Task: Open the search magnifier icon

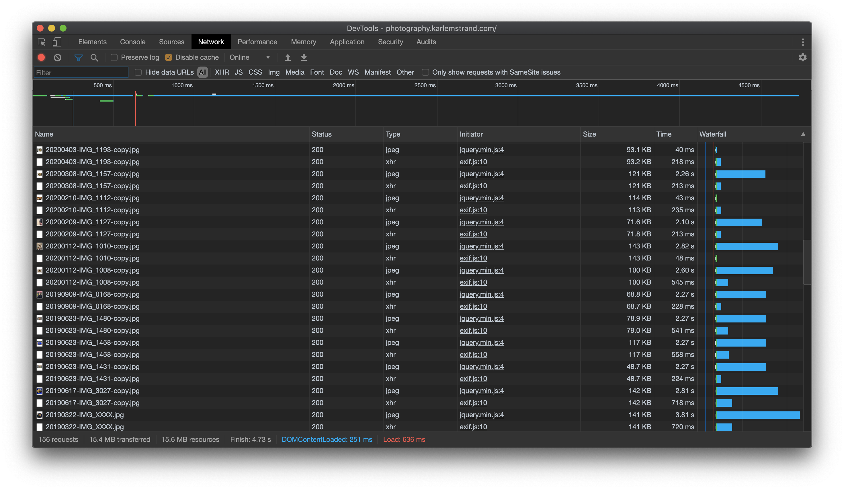Action: click(x=94, y=57)
